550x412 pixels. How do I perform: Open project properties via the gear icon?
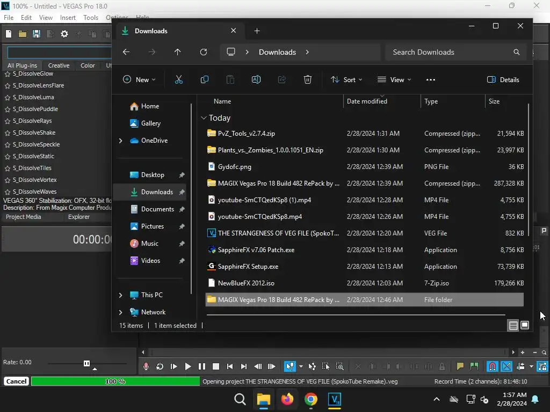(x=64, y=34)
